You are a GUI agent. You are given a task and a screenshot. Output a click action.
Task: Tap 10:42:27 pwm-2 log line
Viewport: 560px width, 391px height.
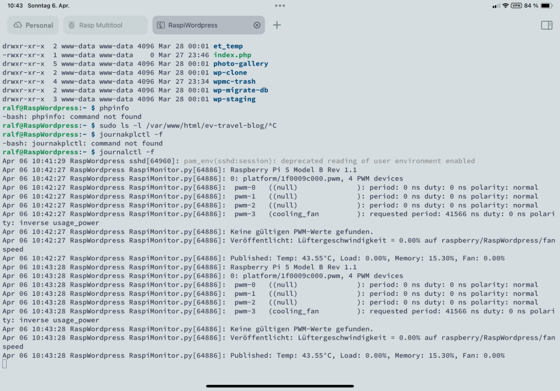(270, 205)
